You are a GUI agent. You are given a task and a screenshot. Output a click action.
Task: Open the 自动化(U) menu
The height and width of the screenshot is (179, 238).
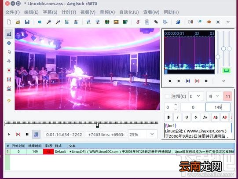pyautogui.click(x=129, y=12)
